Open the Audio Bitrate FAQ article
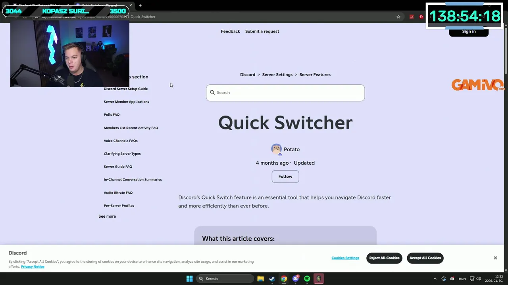 click(118, 193)
